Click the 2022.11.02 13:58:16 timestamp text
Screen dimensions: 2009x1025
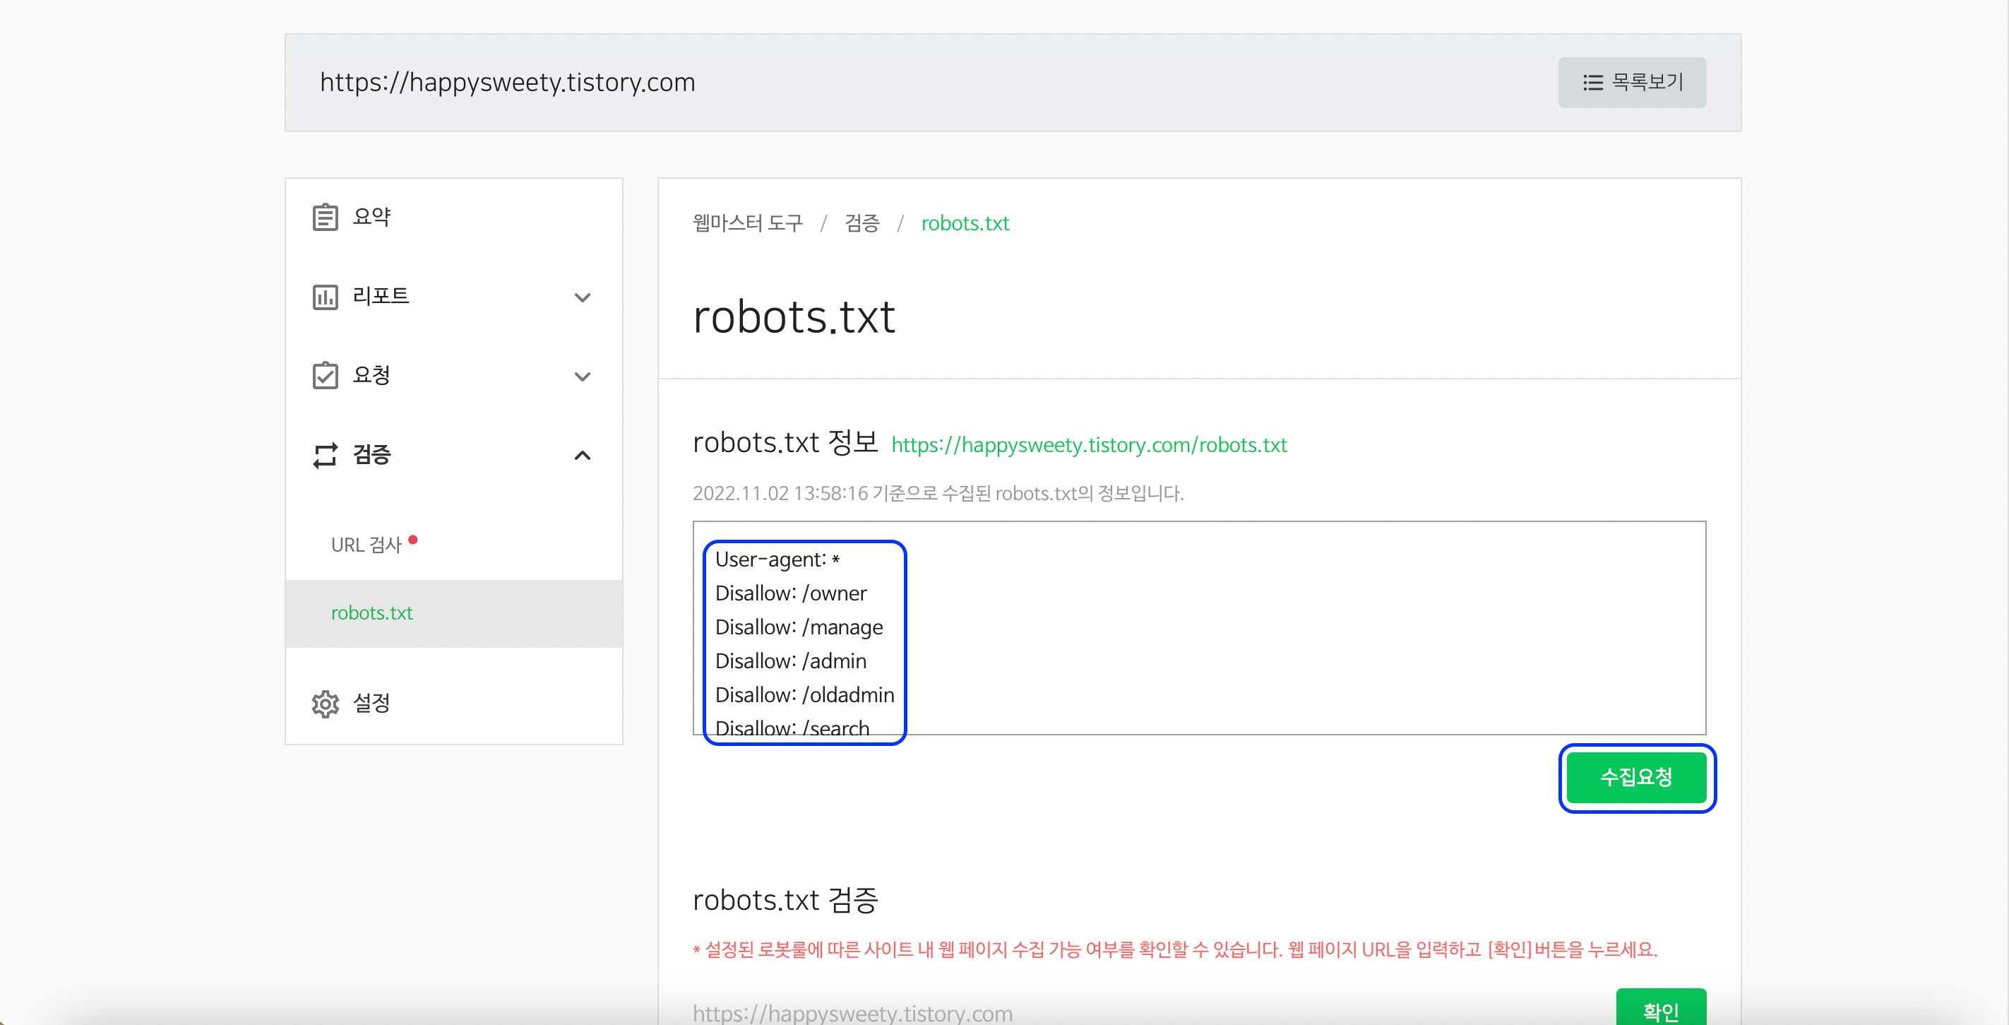(780, 494)
